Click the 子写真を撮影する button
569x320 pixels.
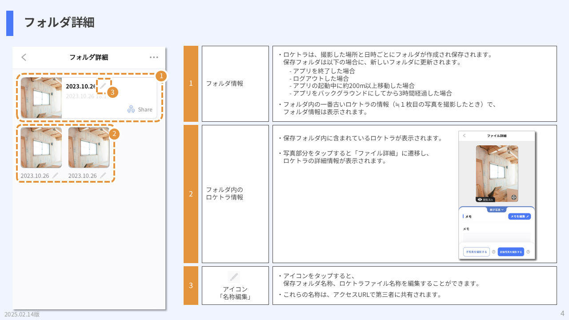tap(476, 252)
